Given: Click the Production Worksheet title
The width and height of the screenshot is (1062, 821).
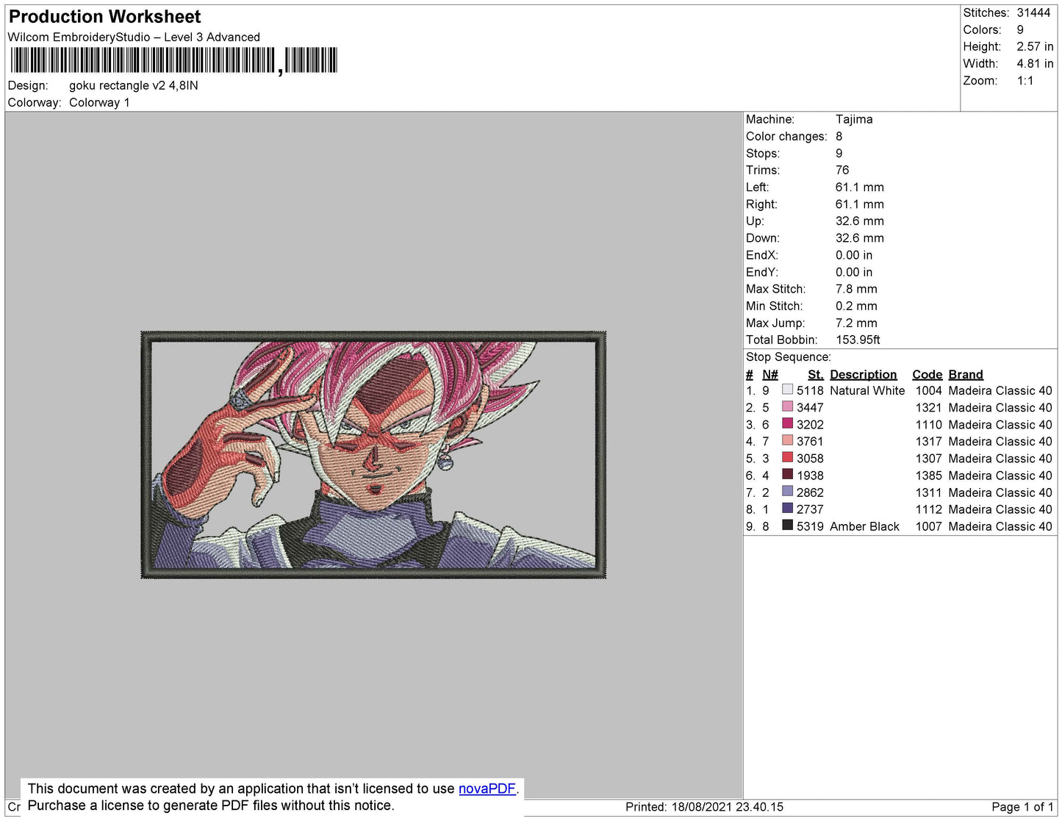Looking at the screenshot, I should click(104, 17).
